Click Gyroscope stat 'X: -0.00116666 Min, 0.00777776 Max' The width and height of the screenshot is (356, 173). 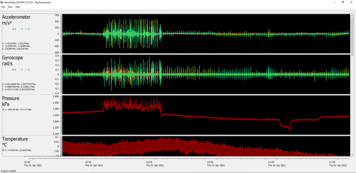19,84
